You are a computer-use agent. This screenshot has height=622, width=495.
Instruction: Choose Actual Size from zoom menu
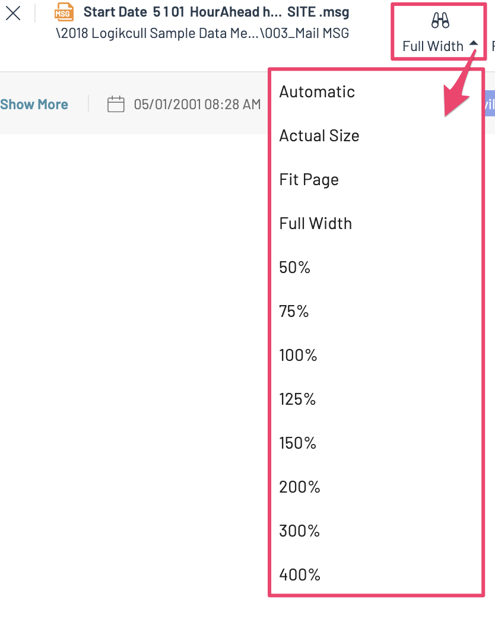319,135
